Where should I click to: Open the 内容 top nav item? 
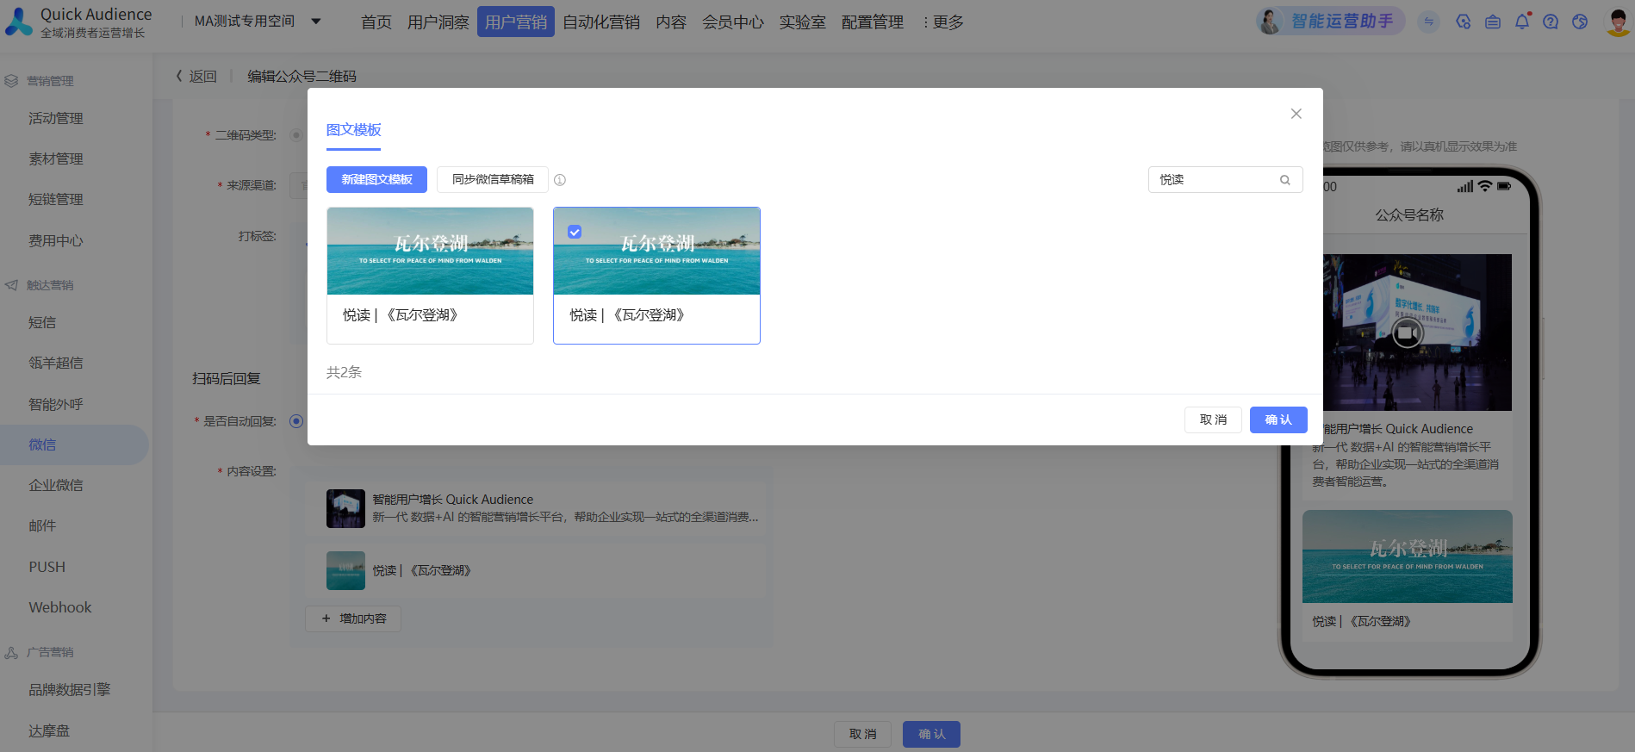[670, 22]
